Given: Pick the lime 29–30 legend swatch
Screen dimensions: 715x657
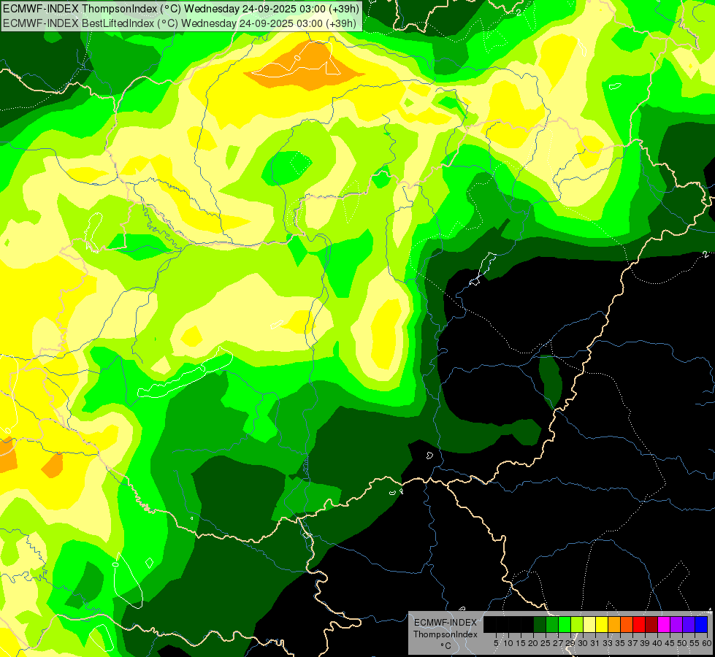Looking at the screenshot, I should (x=577, y=624).
